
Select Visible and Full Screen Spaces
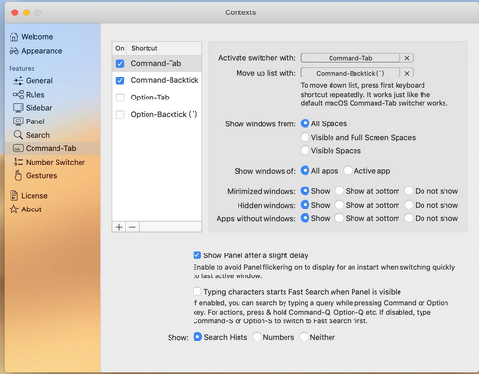coord(305,137)
